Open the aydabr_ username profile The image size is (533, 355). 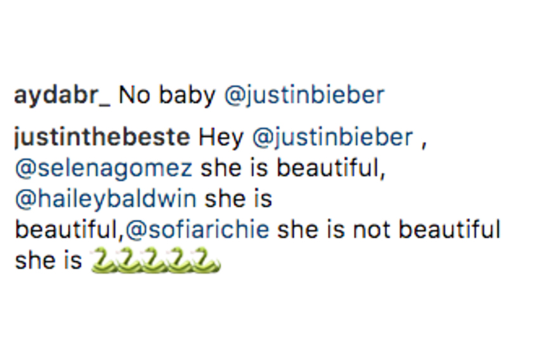point(62,96)
